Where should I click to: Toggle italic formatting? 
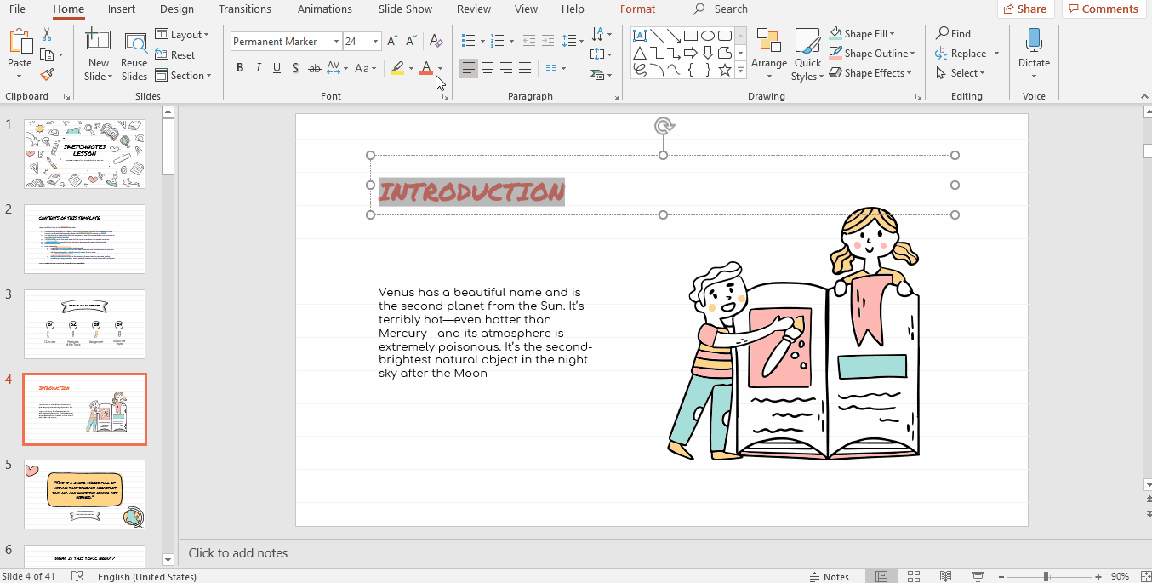coord(258,67)
